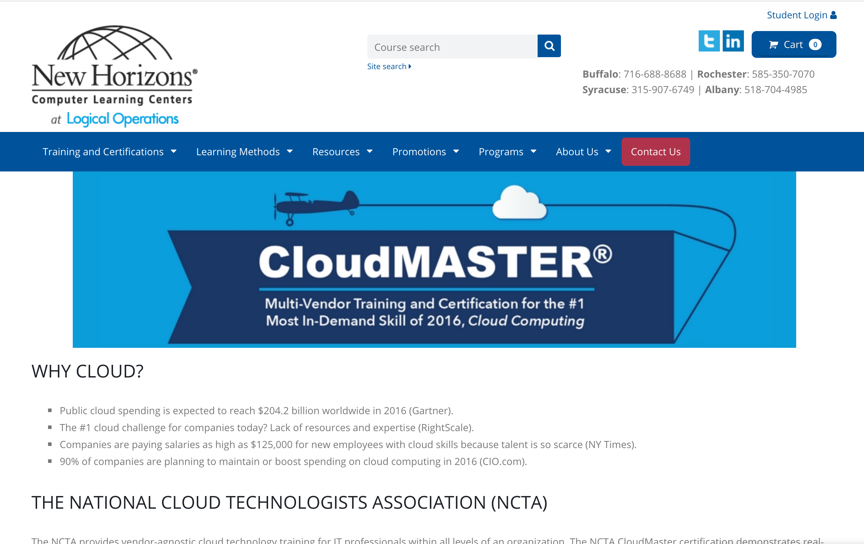Open the LinkedIn social icon

733,41
